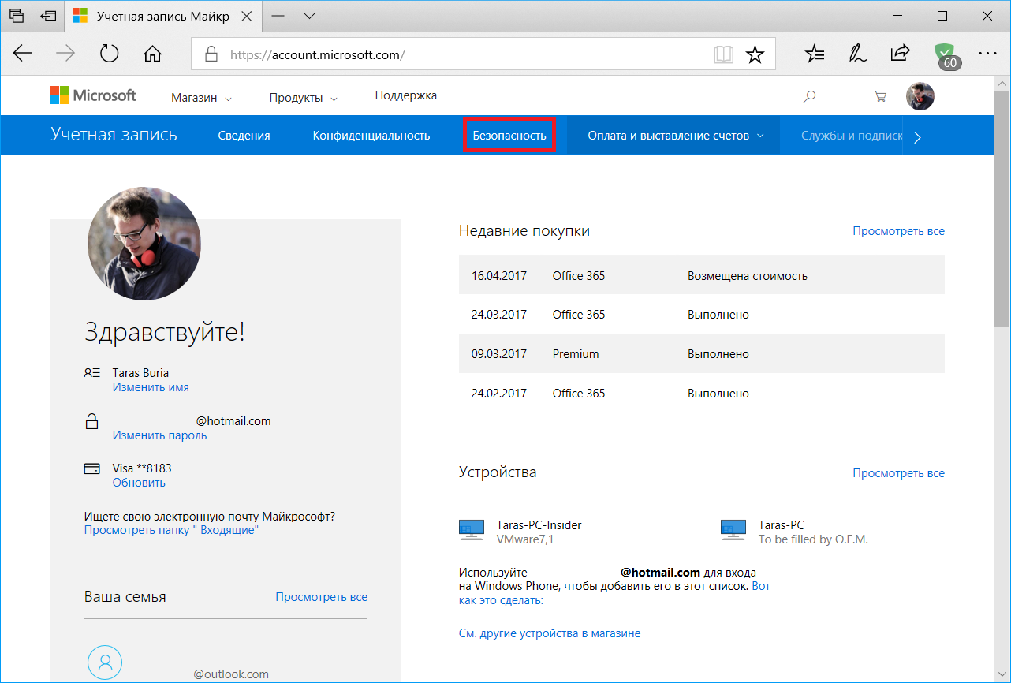The height and width of the screenshot is (683, 1011).
Task: Open the Безопасность tab
Action: pos(509,136)
